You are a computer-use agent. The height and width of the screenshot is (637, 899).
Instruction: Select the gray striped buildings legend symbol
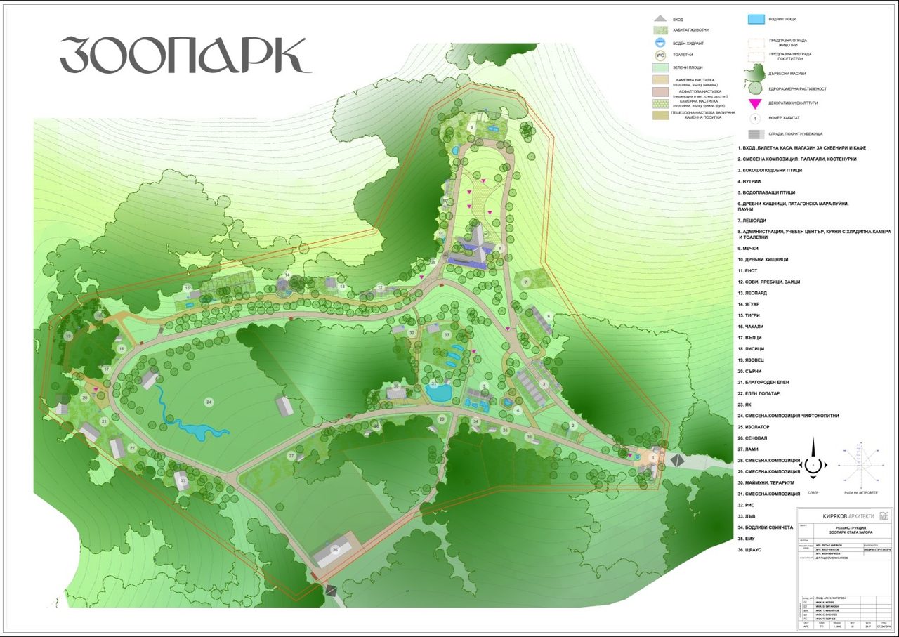(755, 133)
